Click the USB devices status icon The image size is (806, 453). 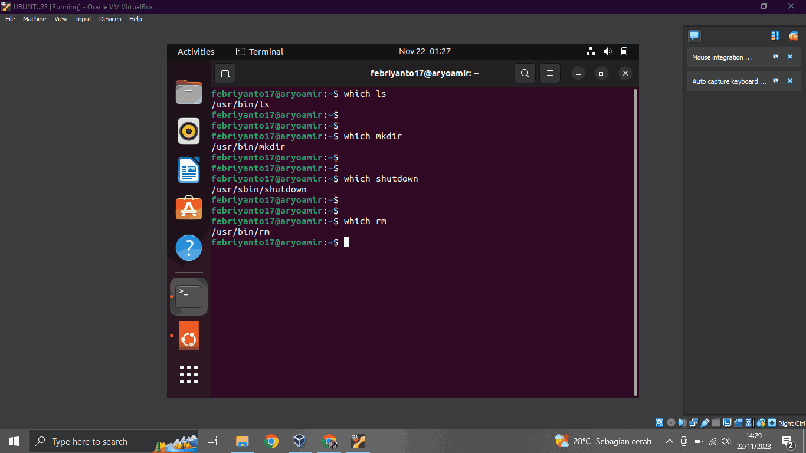pyautogui.click(x=705, y=422)
